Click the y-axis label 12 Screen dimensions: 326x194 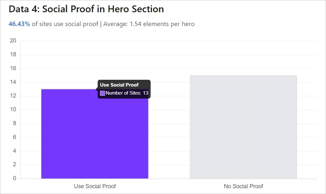(x=13, y=96)
